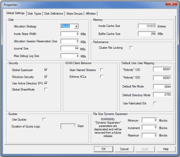Viewport: 180px width, 157px height.
Task: Toggle the Cluster File Locking checkbox
Action: coord(131,47)
